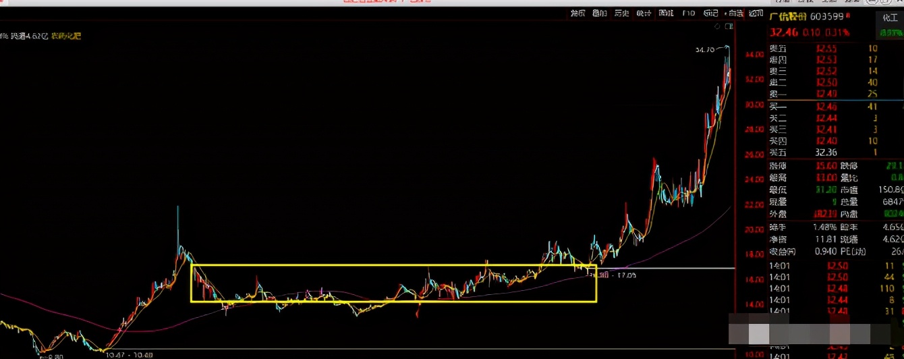904x359 pixels.
Task: Click the small diamond icon below toolbar
Action: click(x=718, y=27)
